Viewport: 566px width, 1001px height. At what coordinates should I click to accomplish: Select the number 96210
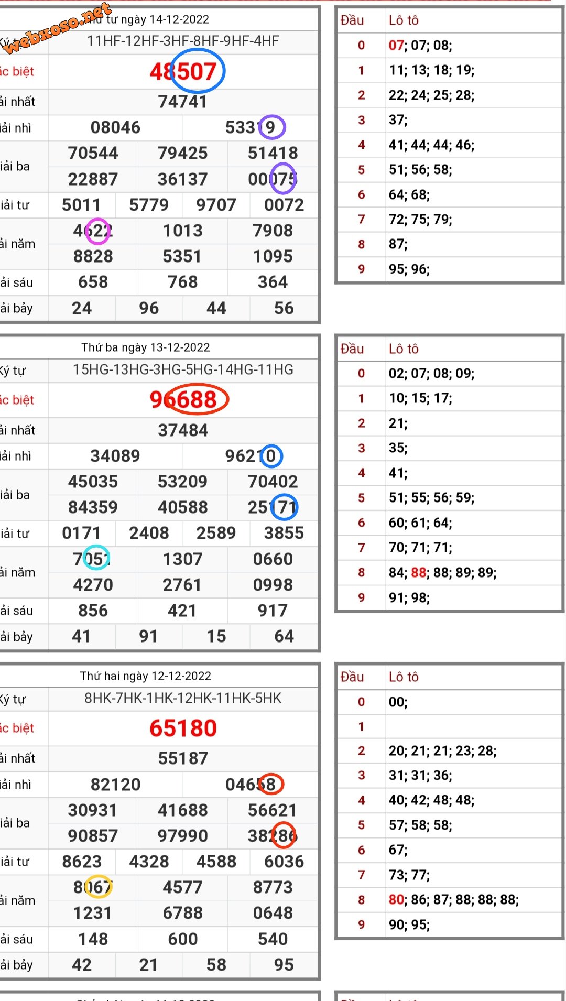pos(251,456)
